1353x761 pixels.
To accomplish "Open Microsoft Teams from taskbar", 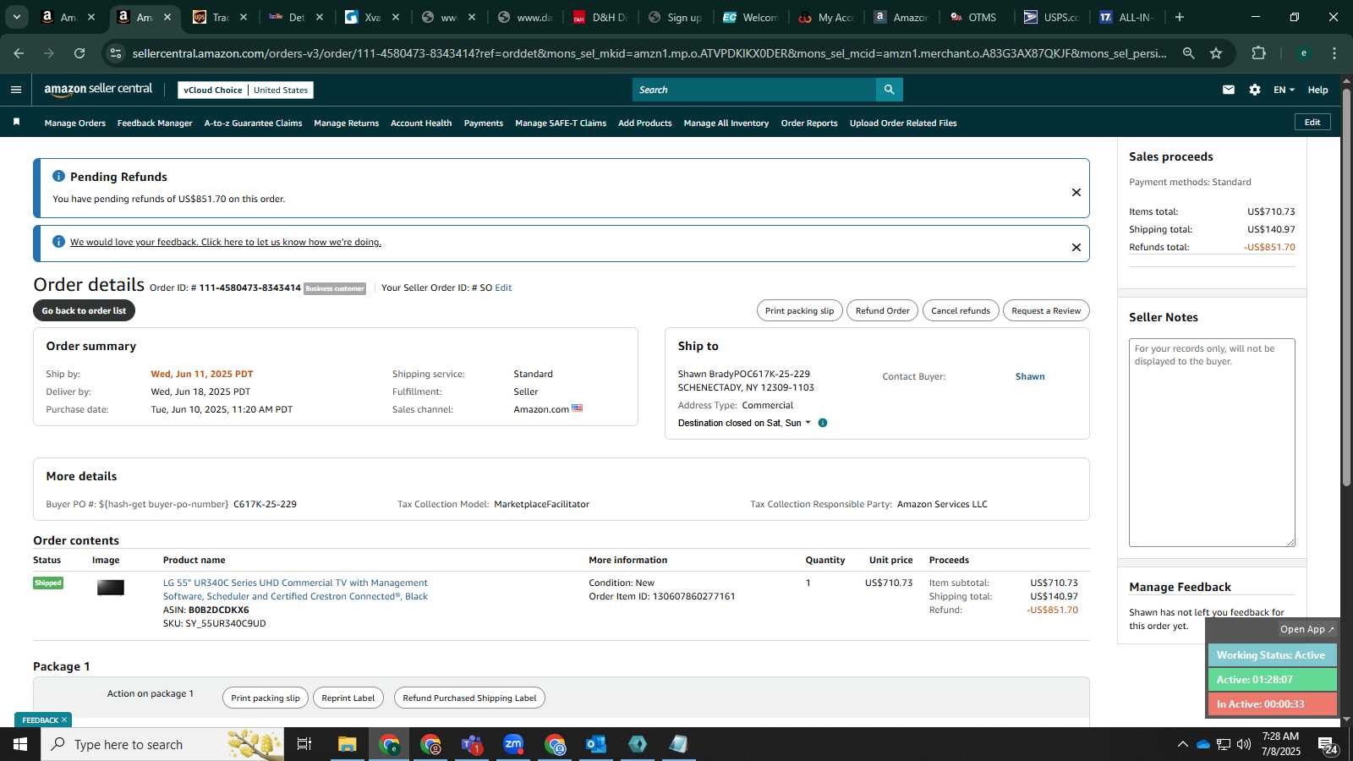I will pos(472,744).
